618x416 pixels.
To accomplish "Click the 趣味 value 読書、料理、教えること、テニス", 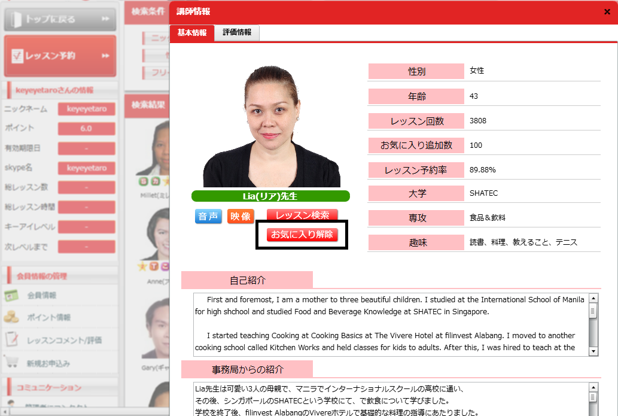I will click(x=523, y=242).
